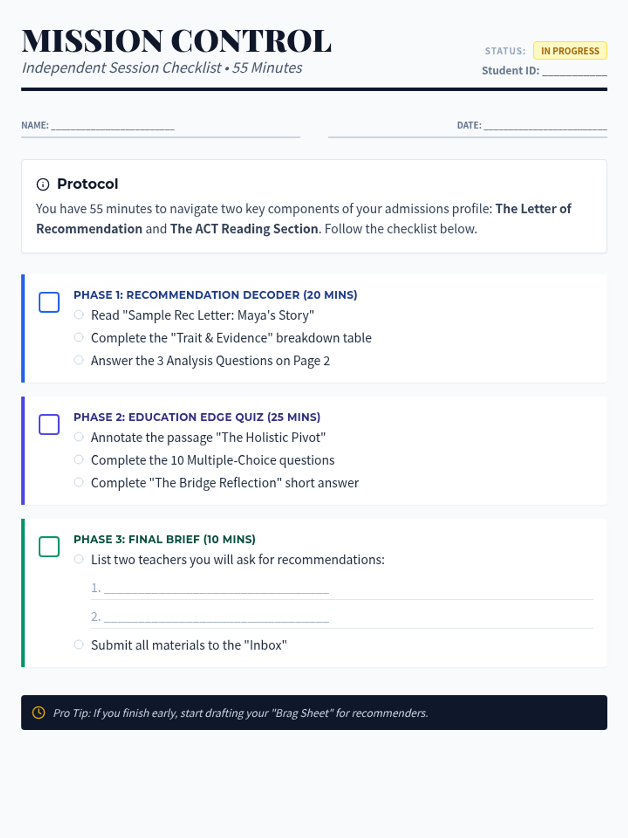Tick 'Submit all materials to the Inbox'
628x838 pixels.
[78, 644]
